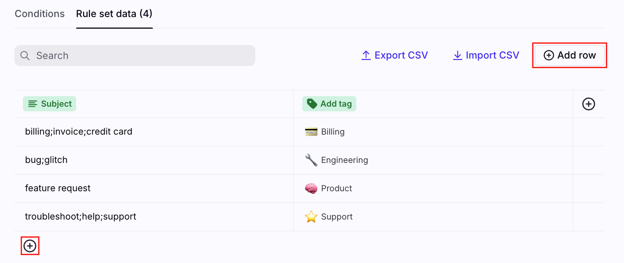The height and width of the screenshot is (263, 624).
Task: Open the Import CSV link
Action: (486, 55)
